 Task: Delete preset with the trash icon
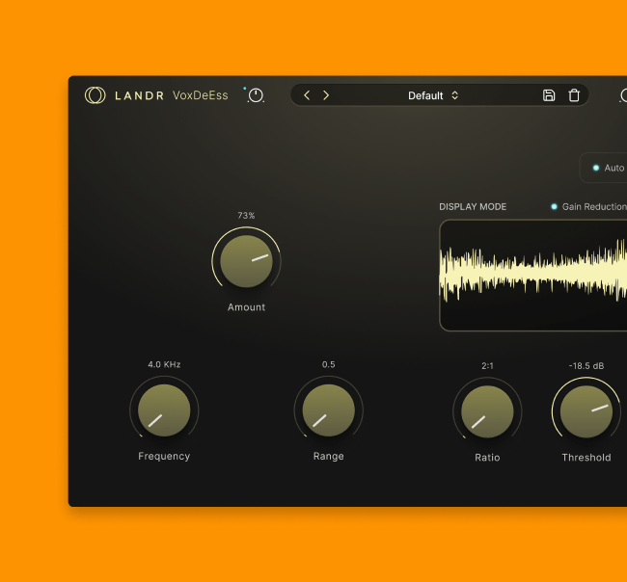point(574,95)
